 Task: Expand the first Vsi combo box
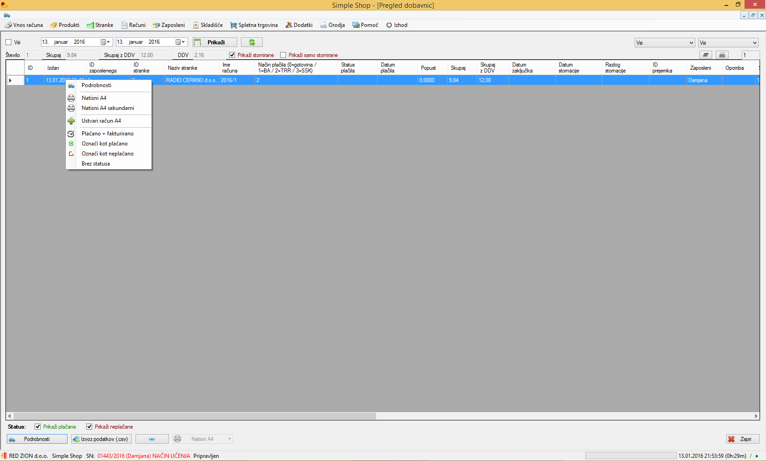coord(691,43)
